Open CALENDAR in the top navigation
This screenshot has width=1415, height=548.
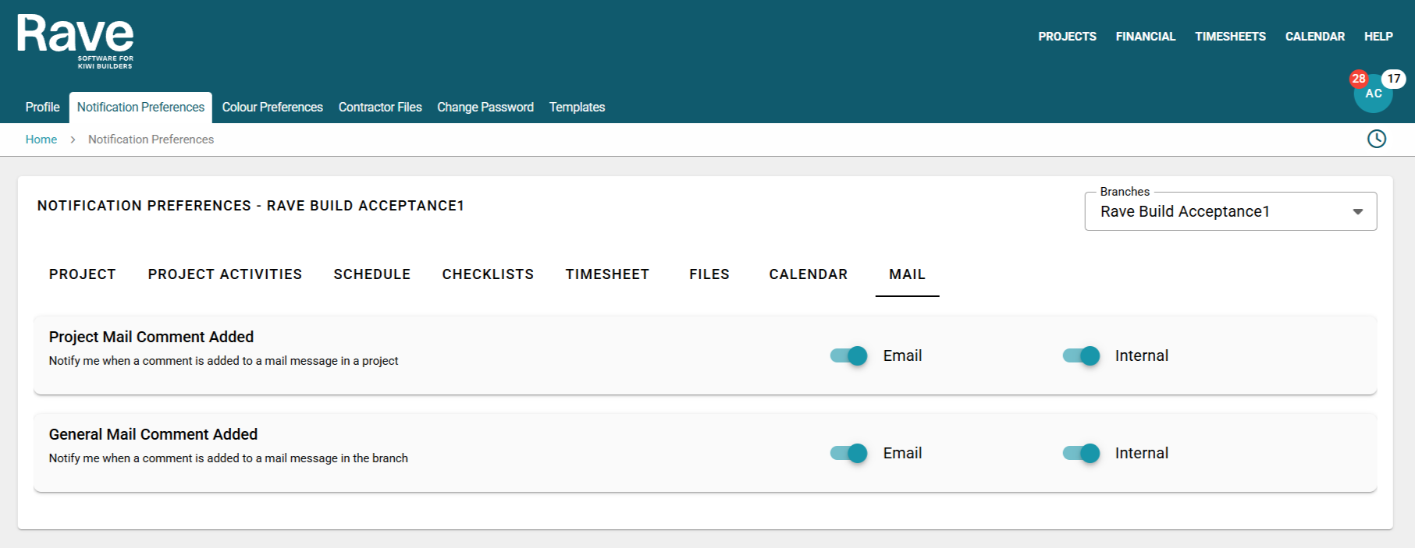[x=1315, y=37]
